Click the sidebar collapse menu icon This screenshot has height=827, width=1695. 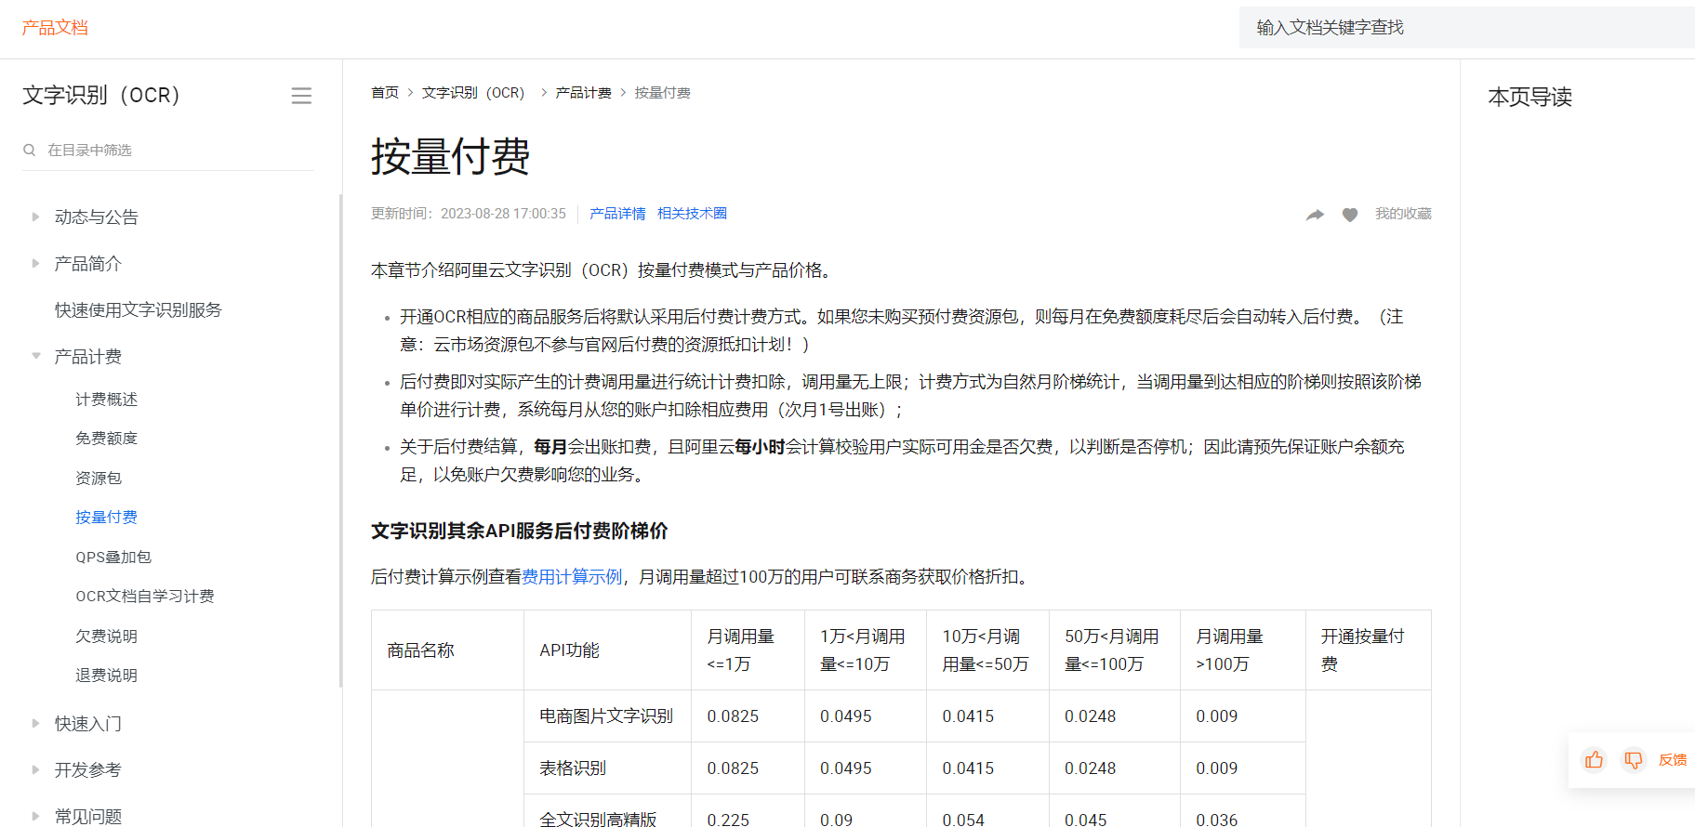coord(301,96)
